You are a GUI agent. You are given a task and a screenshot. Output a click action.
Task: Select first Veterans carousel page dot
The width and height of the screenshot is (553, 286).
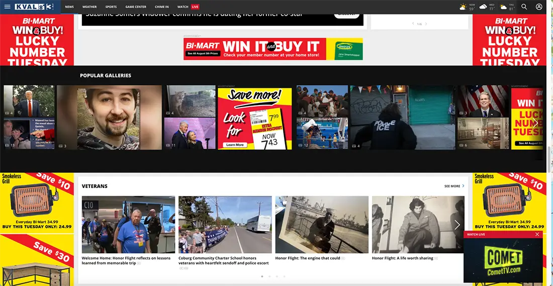262,276
